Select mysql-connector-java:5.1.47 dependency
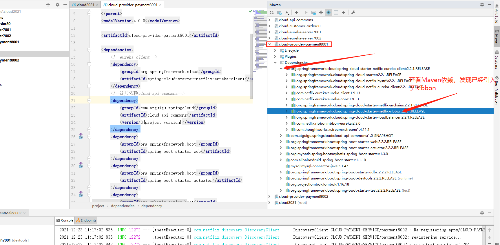 point(319,166)
